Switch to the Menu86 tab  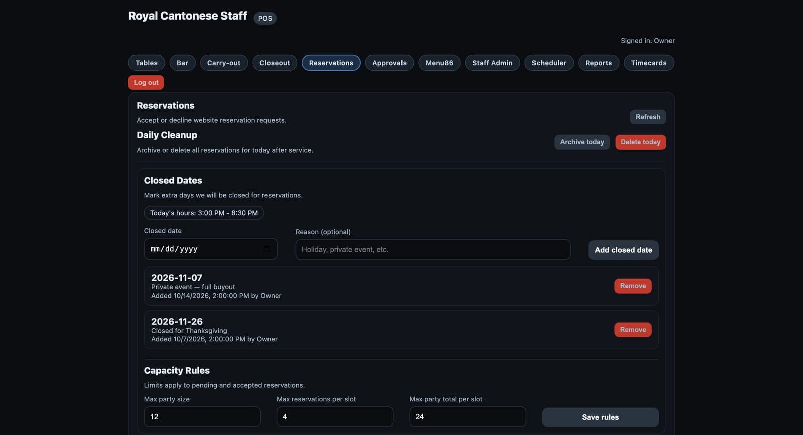[x=439, y=63]
